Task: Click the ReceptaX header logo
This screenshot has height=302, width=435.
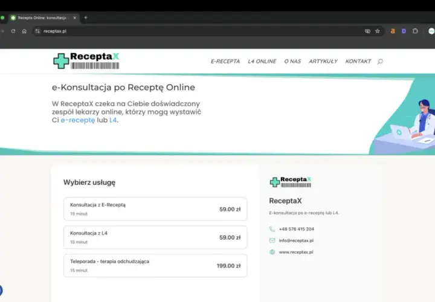Action: (x=86, y=61)
